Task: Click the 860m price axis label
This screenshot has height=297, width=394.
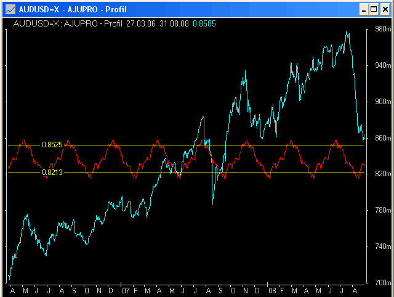Action: (383, 138)
